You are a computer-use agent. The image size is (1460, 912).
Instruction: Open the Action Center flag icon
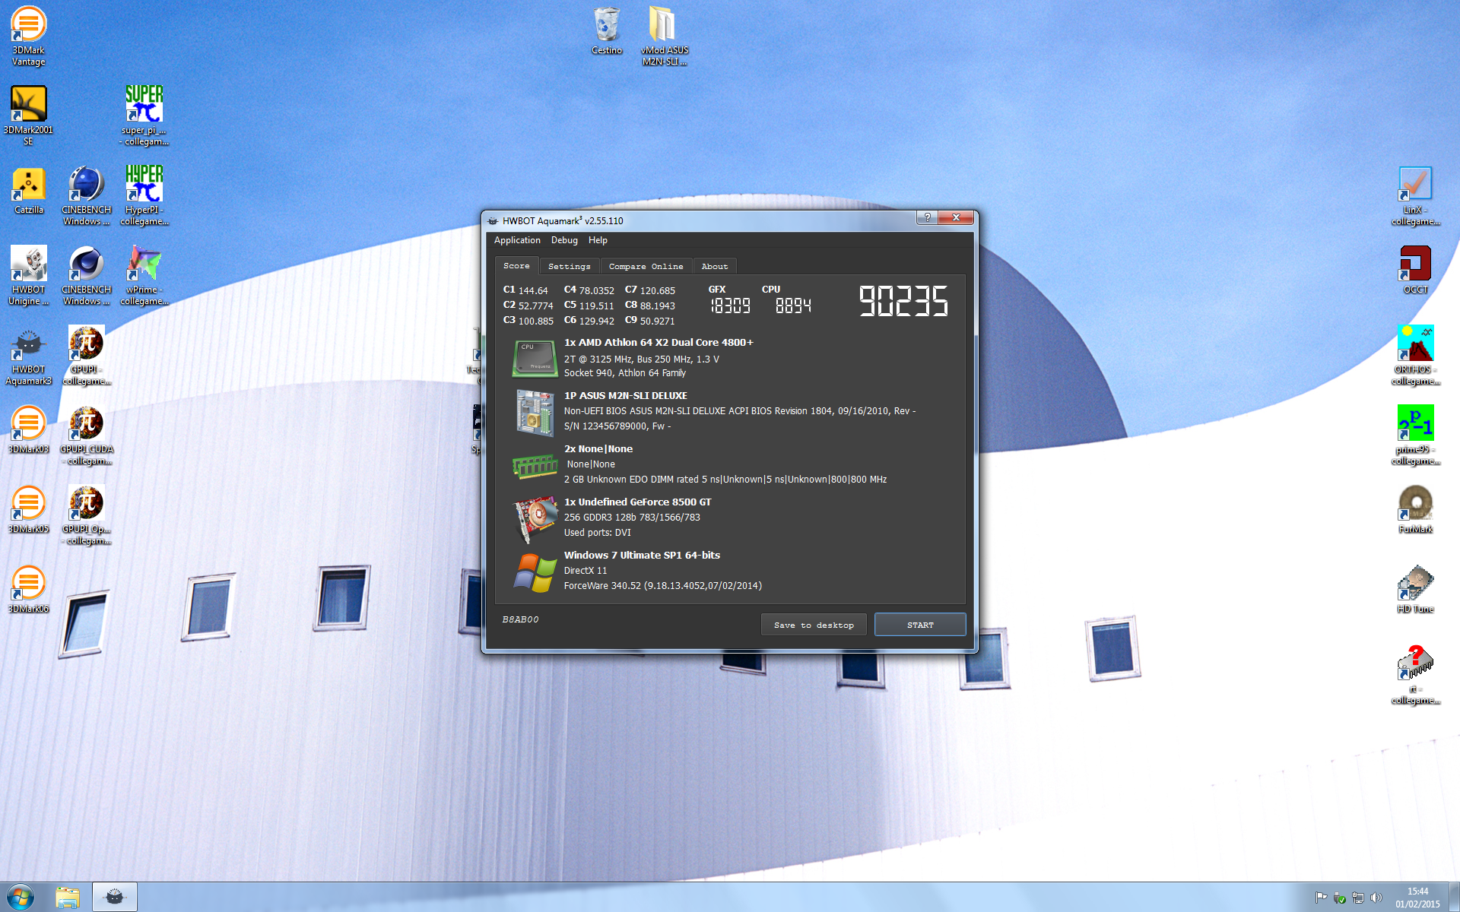[x=1321, y=898]
